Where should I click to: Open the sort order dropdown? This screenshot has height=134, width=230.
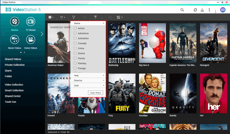tap(62, 17)
